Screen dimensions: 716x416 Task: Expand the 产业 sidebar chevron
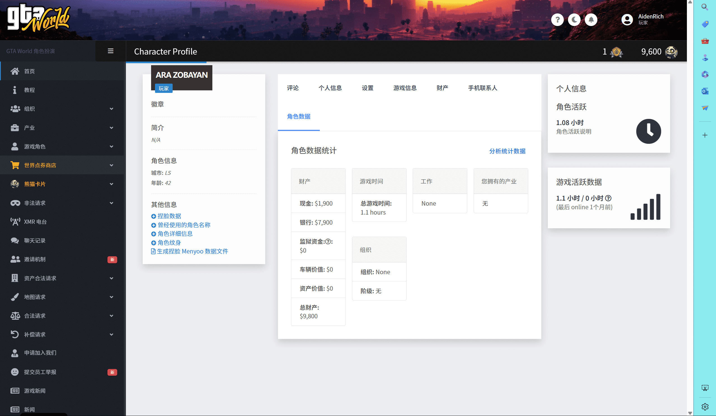point(111,128)
